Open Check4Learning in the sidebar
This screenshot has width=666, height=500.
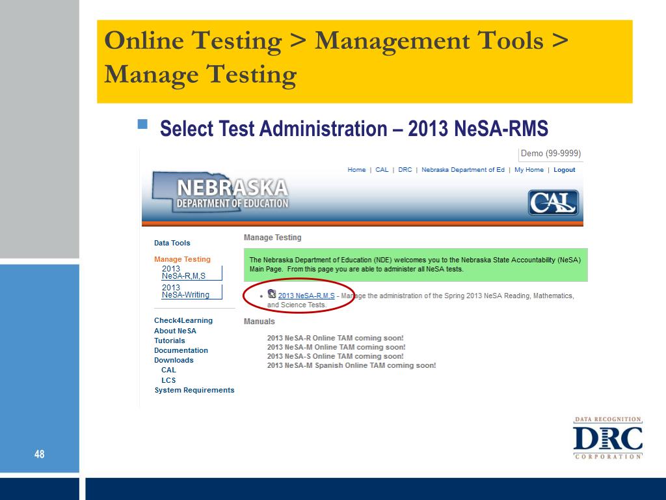coord(183,320)
